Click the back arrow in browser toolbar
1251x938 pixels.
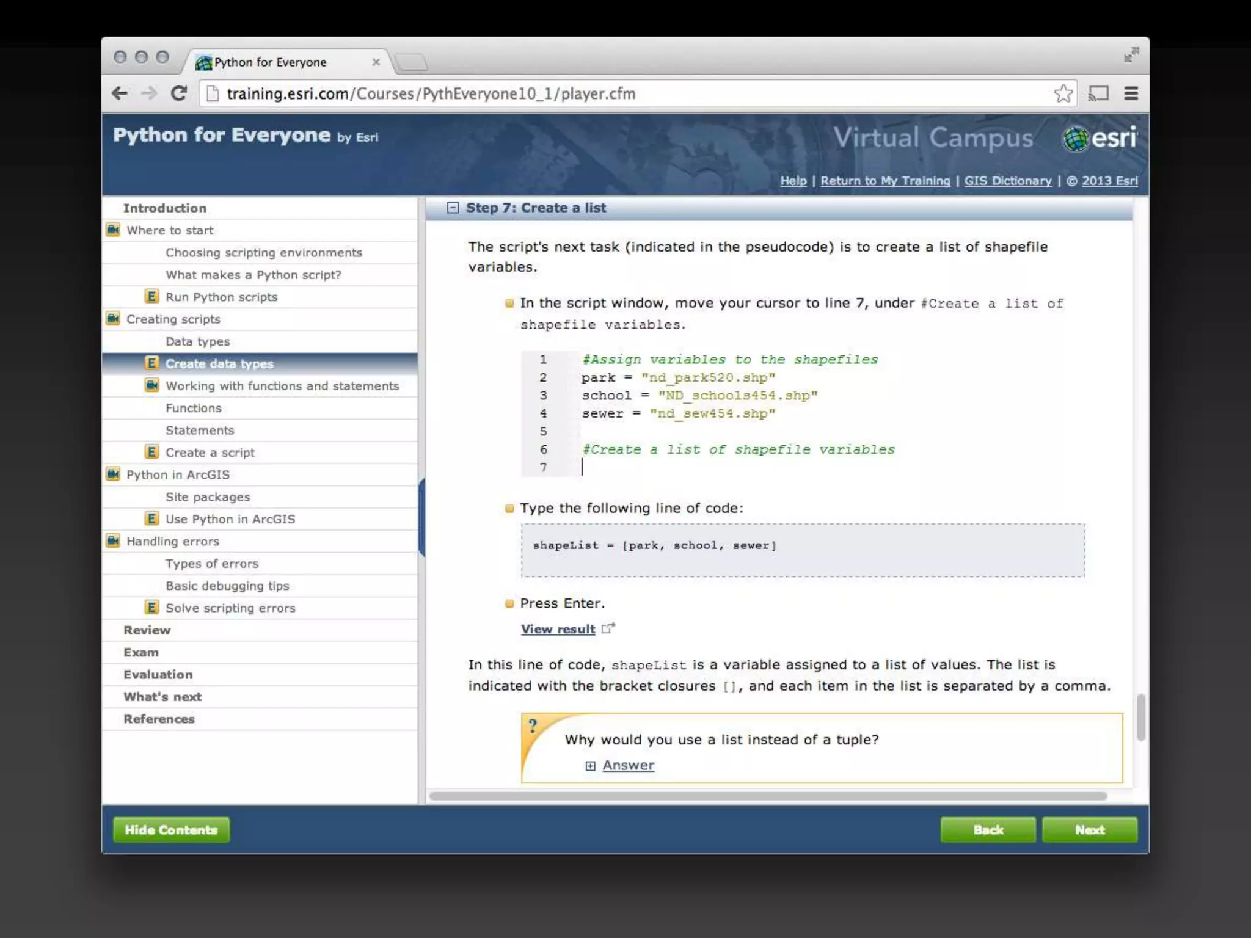120,93
